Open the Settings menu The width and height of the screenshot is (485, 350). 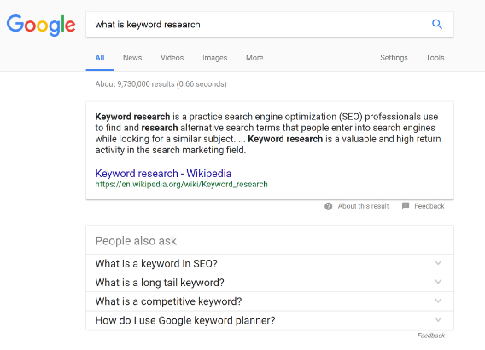[394, 58]
